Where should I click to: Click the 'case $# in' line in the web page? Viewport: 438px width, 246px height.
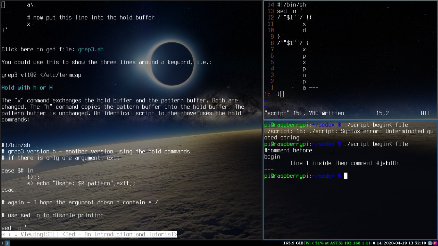coord(17,171)
